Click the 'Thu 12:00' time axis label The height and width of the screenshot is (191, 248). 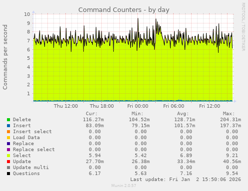66,106
